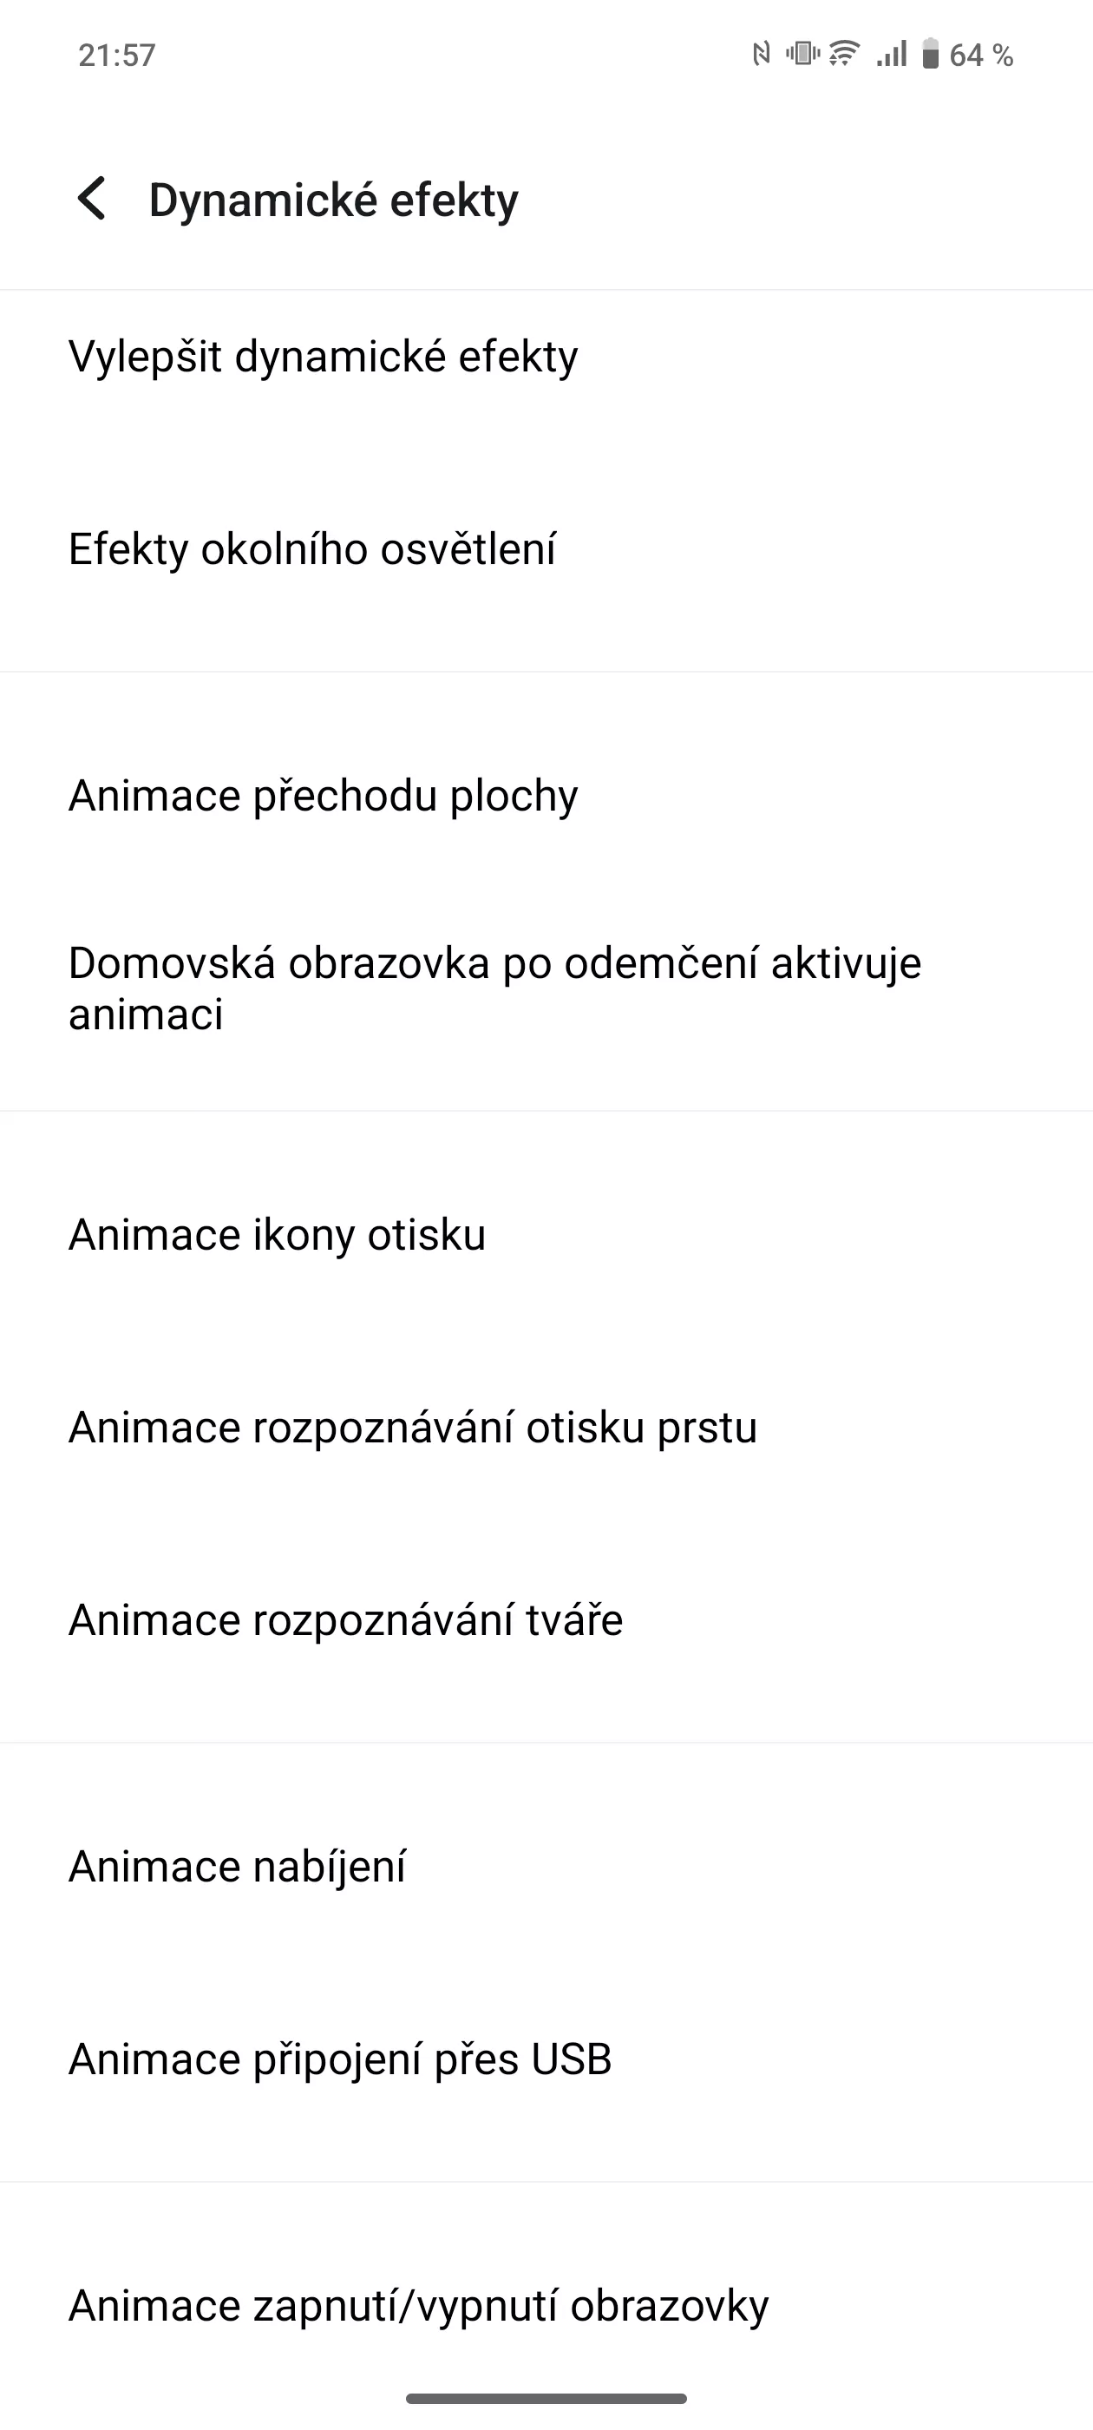Select Animace rozpoznávání otisku prstu

546,1428
